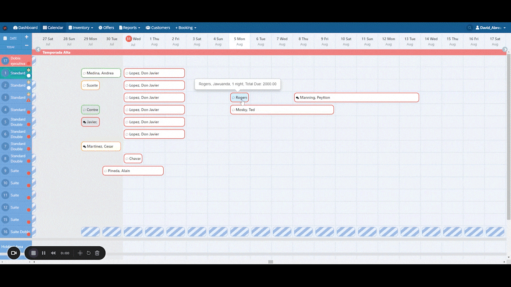This screenshot has width=511, height=287.
Task: Open Lopez, Don Javier booking in room 1
Action: [154, 73]
